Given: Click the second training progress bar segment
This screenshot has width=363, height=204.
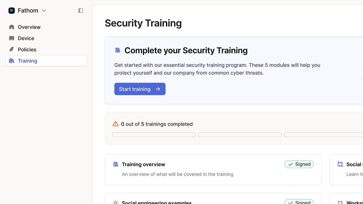Looking at the screenshot, I should pos(240,135).
